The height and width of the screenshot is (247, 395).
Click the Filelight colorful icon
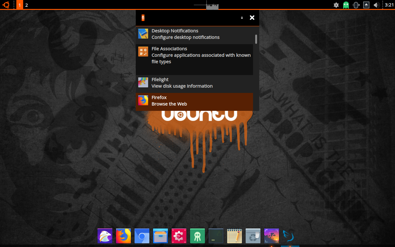(143, 82)
